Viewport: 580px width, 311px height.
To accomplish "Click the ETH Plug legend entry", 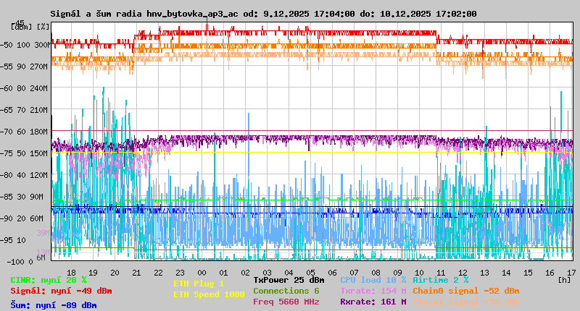I will point(199,284).
